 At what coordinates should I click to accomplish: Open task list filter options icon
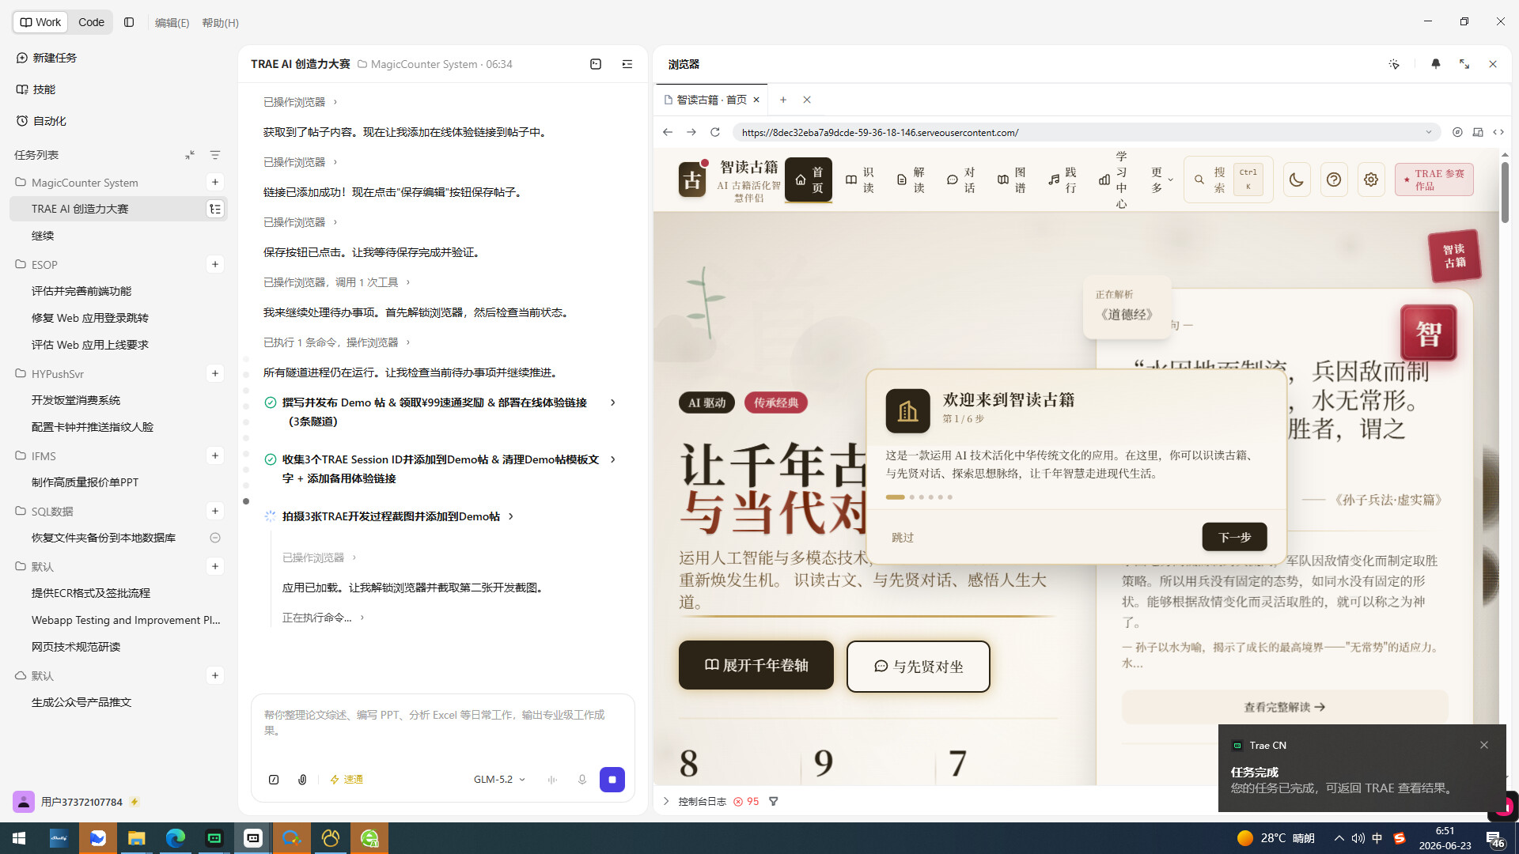[x=215, y=155]
